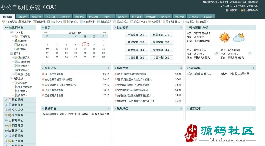Click 我的权限 link at top

[x=240, y=6]
